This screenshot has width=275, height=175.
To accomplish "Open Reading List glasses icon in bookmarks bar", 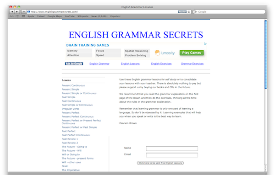I will [x=11, y=16].
